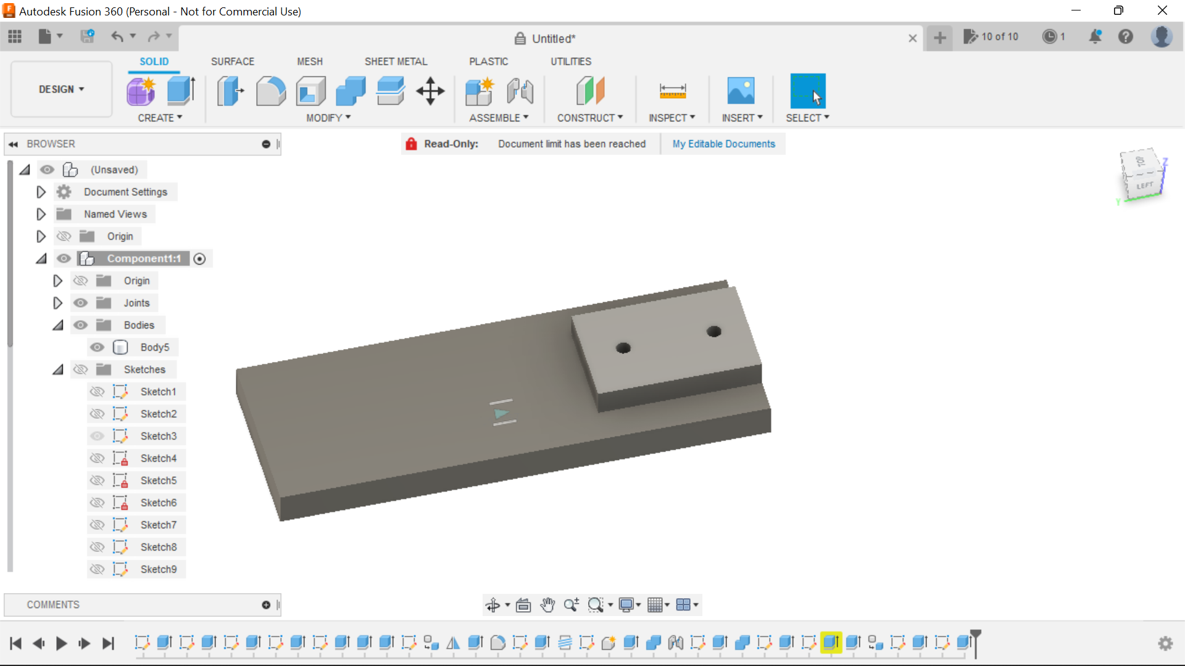Screen dimensions: 1185x666
Task: Switch to the UTILITIES tab
Action: click(x=571, y=62)
